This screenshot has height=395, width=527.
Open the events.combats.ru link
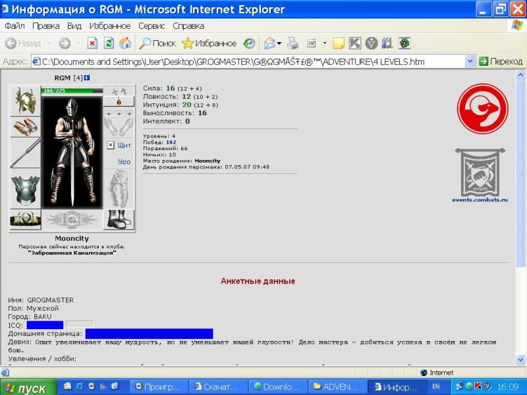click(480, 199)
